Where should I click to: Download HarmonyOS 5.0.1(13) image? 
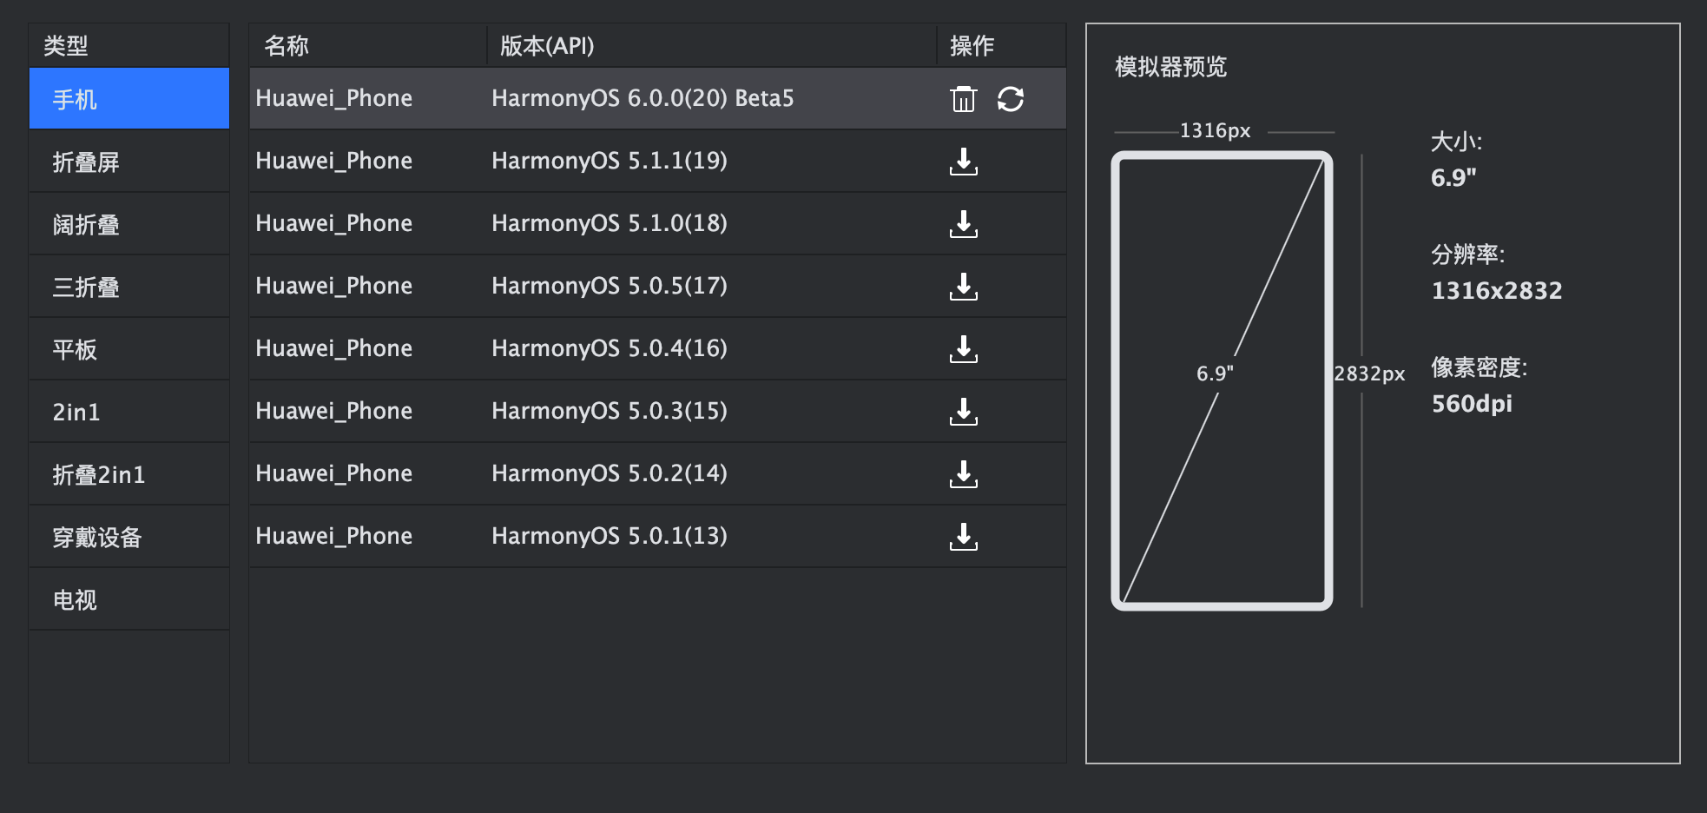coord(963,537)
